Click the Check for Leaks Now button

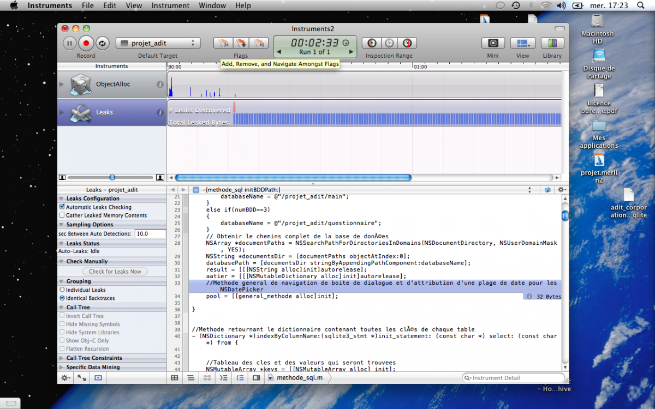click(115, 272)
